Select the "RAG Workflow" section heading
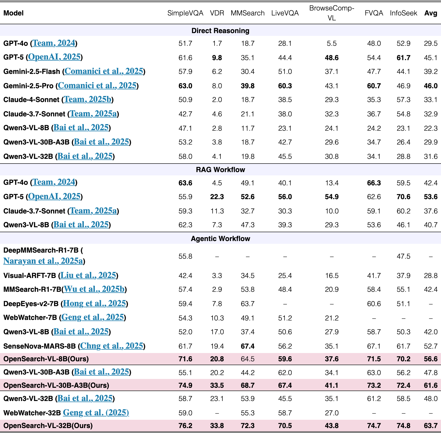The width and height of the screenshot is (441, 433). (x=220, y=170)
